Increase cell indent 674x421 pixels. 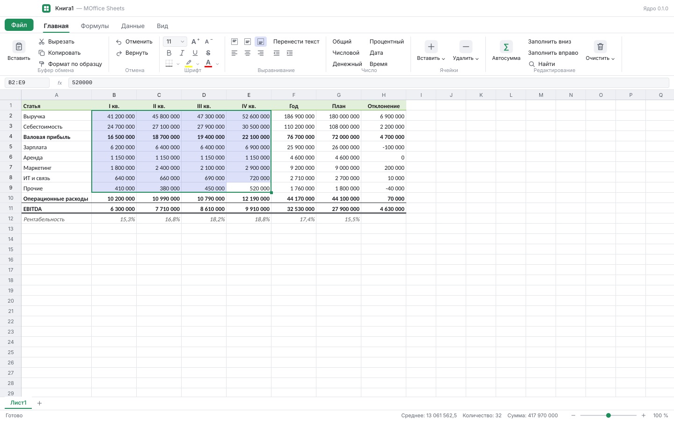click(x=290, y=53)
